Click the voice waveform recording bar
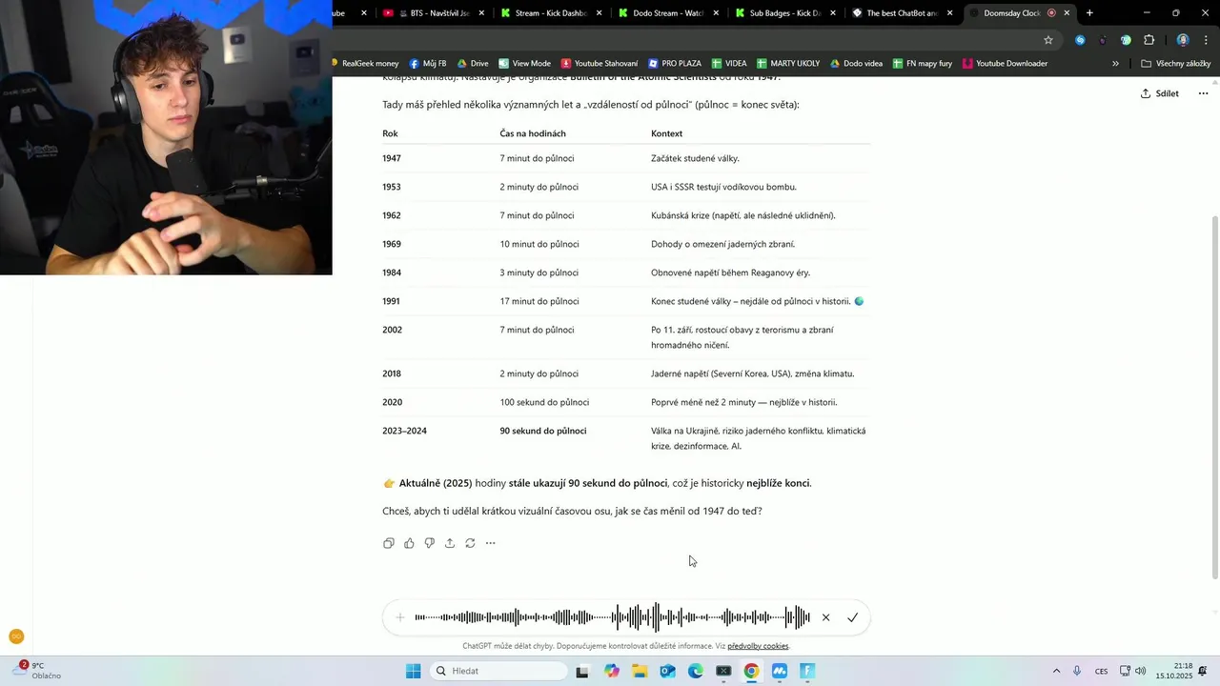Image resolution: width=1220 pixels, height=686 pixels. point(612,617)
